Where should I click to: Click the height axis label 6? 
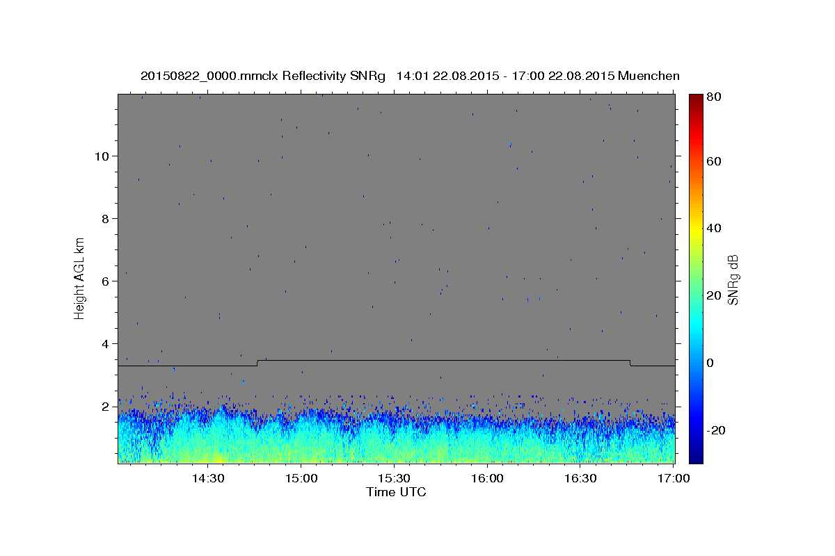[x=107, y=281]
